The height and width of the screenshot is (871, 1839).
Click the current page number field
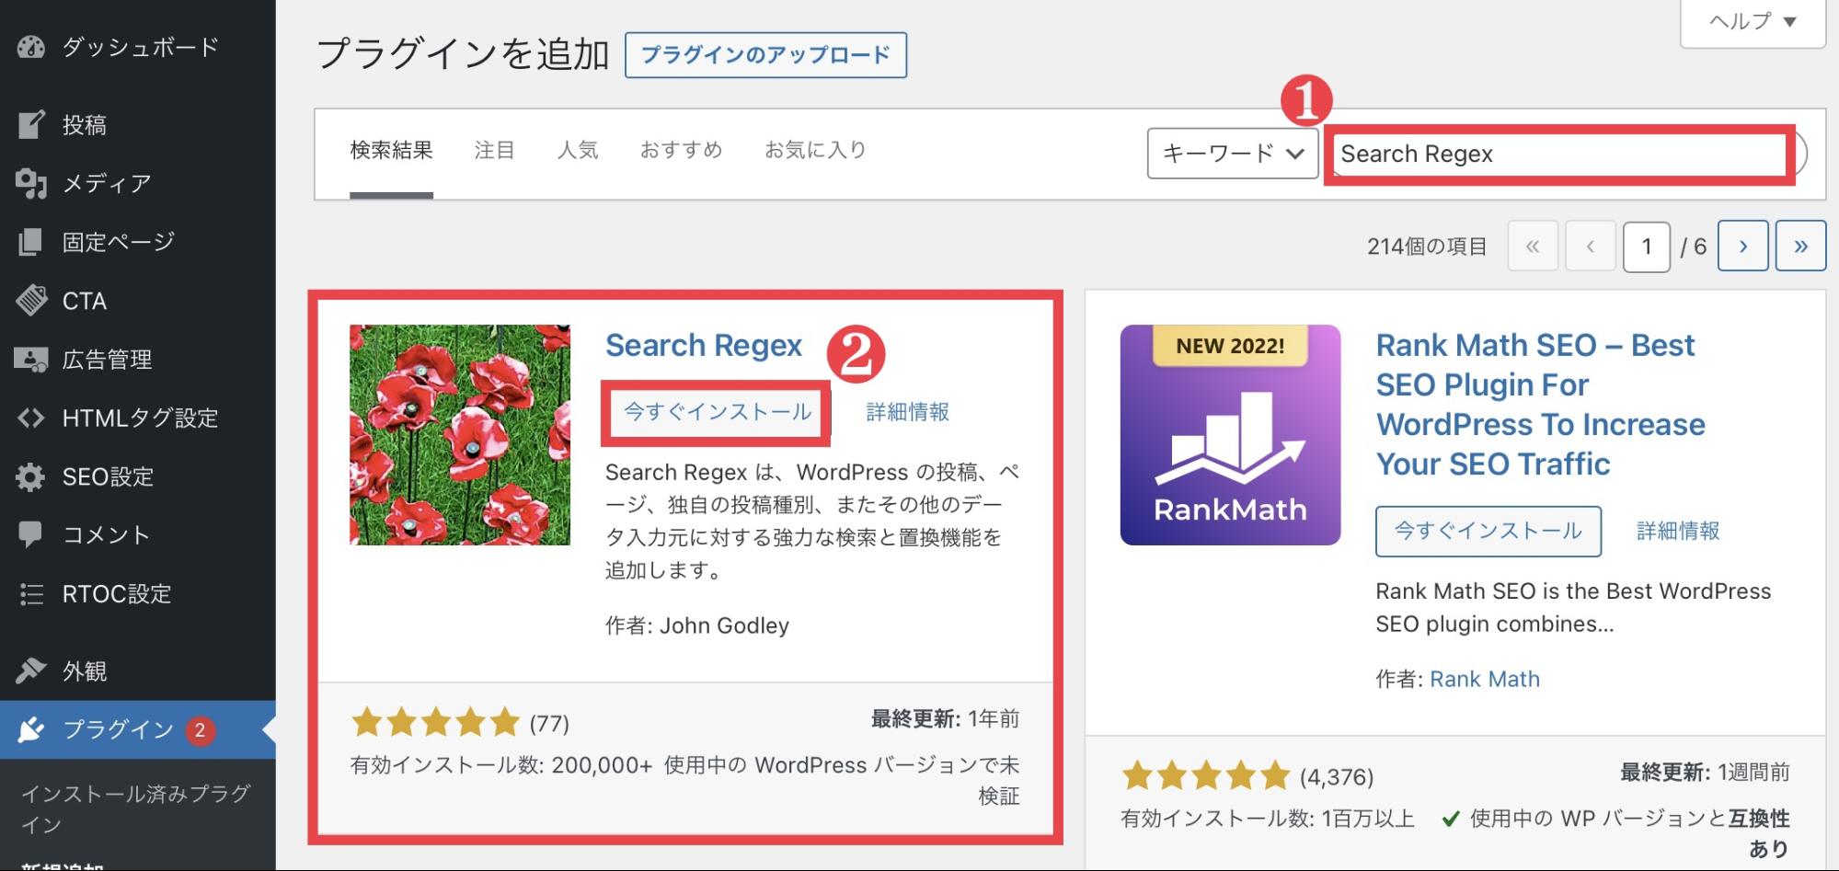(x=1647, y=246)
